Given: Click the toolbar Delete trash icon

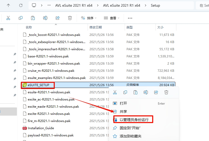Looking at the screenshot, I should (x=70, y=18).
